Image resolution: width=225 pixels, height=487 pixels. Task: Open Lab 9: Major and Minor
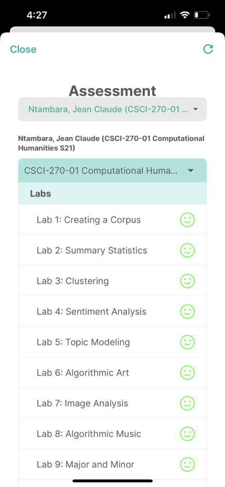click(x=112, y=464)
